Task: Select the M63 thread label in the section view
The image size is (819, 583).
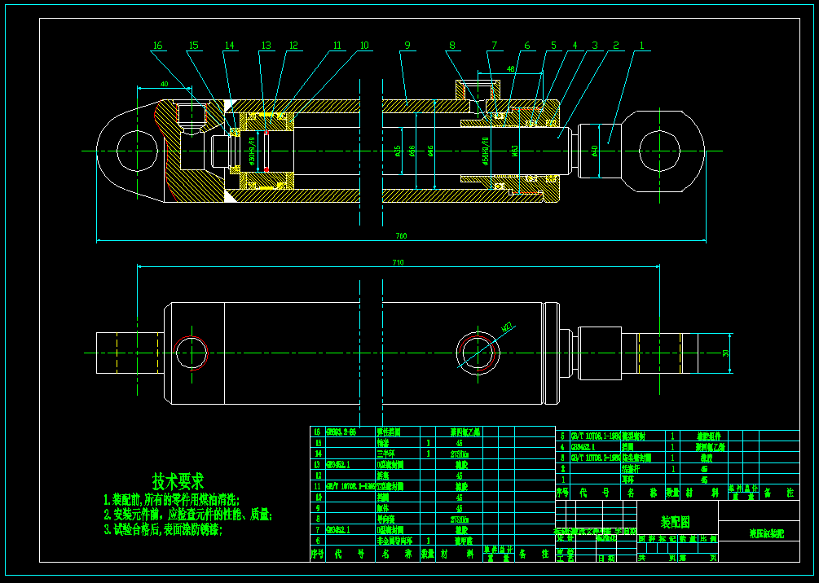Action: point(514,151)
